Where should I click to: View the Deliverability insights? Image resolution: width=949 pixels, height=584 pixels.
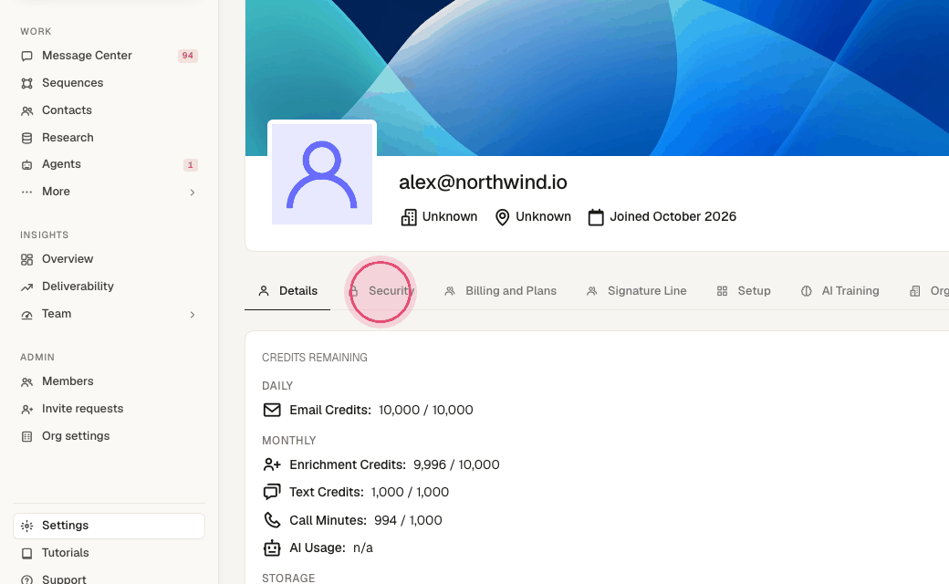(109, 287)
